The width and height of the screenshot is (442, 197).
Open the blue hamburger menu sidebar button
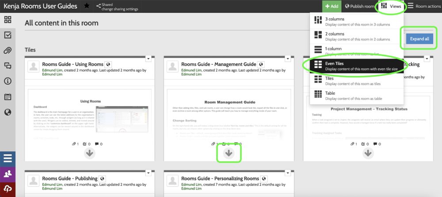8,159
